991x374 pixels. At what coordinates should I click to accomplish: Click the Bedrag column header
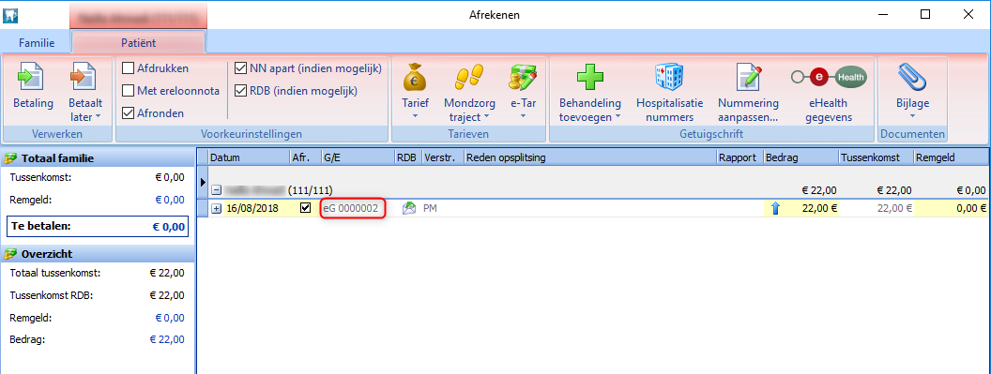800,157
